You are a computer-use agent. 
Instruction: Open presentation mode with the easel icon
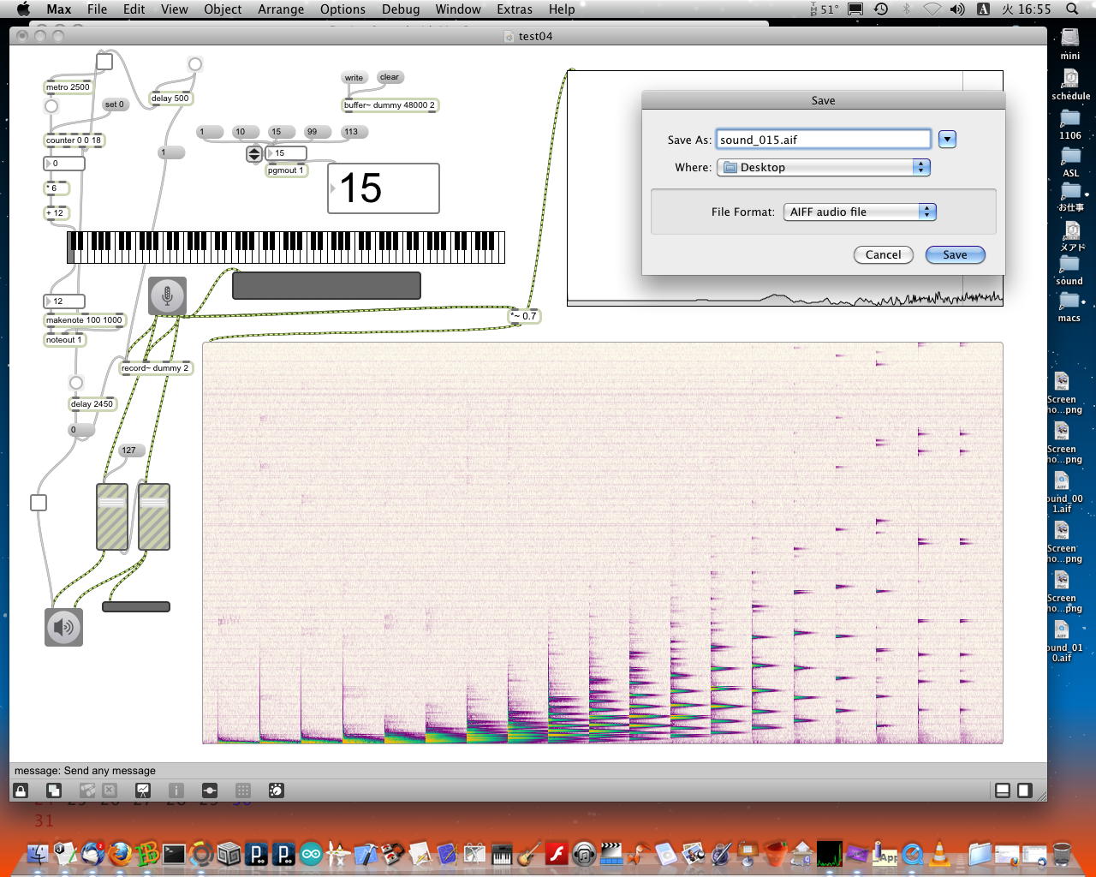tap(143, 790)
